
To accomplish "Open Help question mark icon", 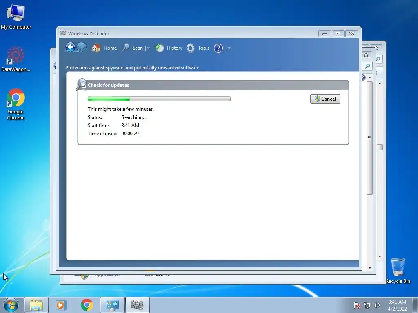I will click(218, 48).
